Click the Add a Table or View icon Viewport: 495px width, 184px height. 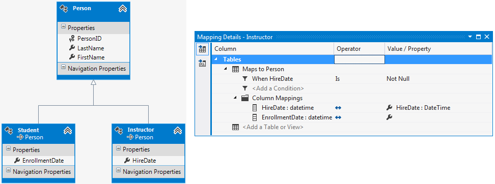pos(235,127)
